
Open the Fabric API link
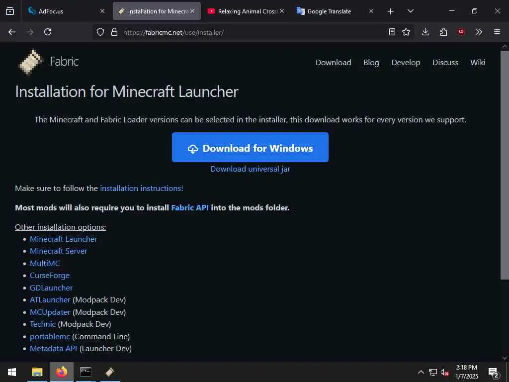click(190, 207)
